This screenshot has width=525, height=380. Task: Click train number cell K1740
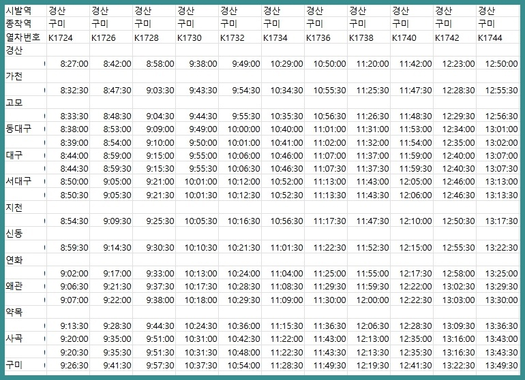click(x=412, y=37)
